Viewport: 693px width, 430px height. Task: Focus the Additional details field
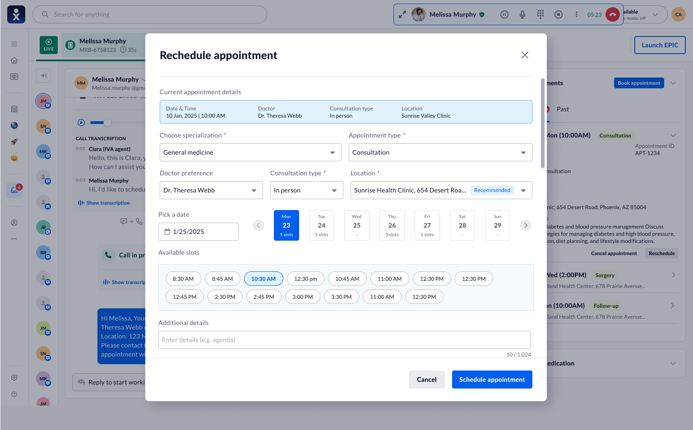point(345,340)
